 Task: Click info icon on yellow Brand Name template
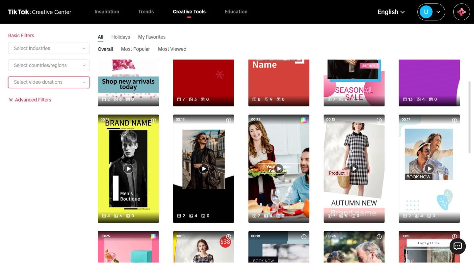[x=153, y=120]
